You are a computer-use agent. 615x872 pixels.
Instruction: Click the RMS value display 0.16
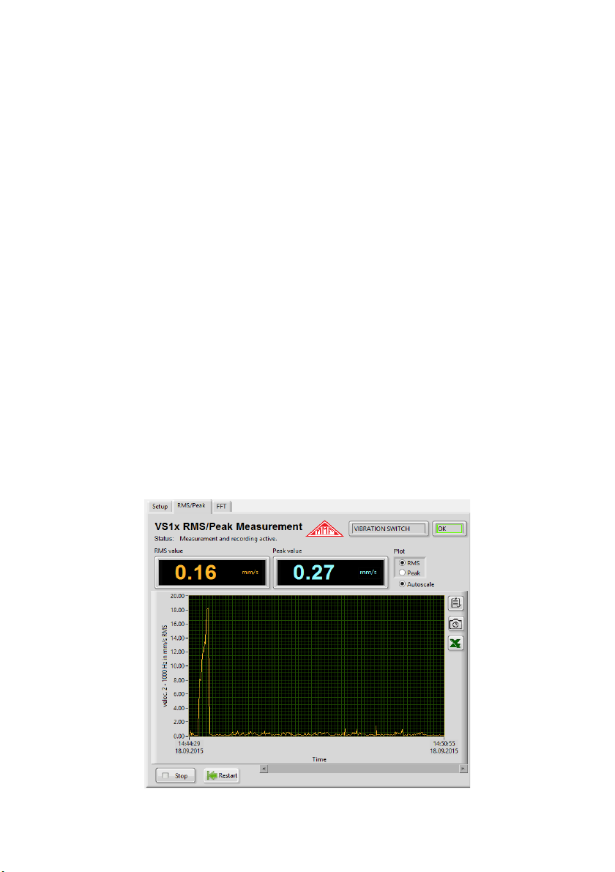pyautogui.click(x=212, y=573)
